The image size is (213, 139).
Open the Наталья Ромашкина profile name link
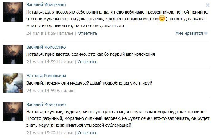pos(46,76)
